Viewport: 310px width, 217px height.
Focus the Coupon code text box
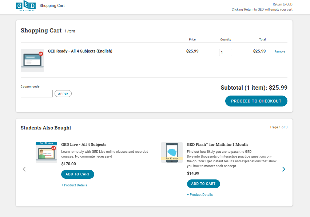(x=37, y=94)
